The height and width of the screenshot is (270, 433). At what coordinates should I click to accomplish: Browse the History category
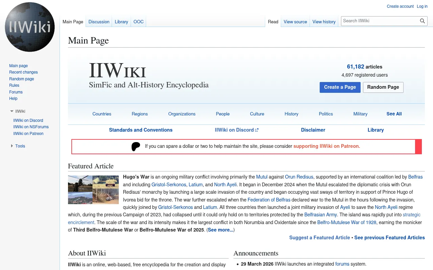[292, 114]
